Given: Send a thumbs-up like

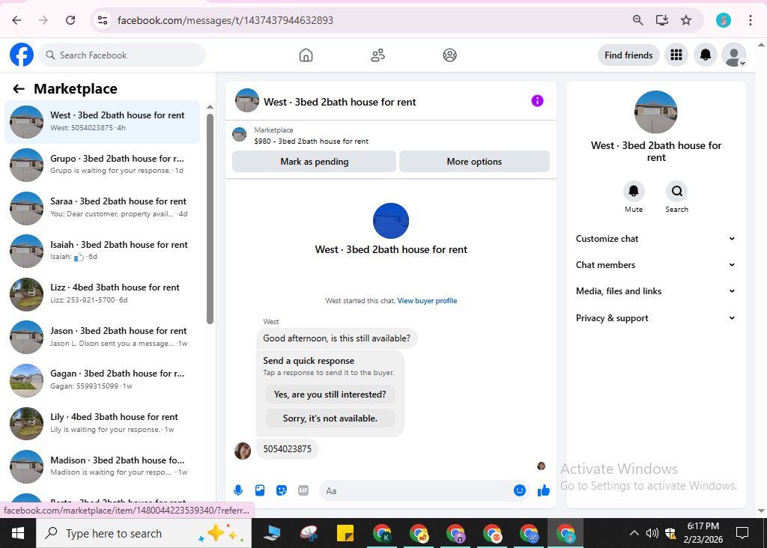Looking at the screenshot, I should pyautogui.click(x=544, y=490).
